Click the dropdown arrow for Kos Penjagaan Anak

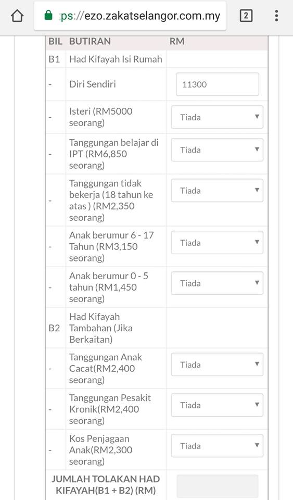coord(257,445)
